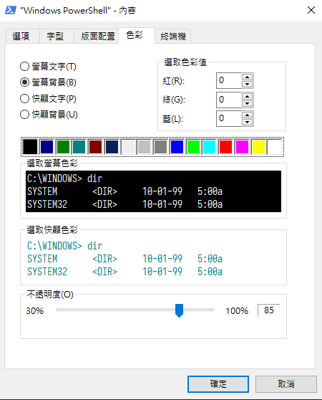Increase the red (紅) value spinner
Screen dimensions: 322x400
[x=247, y=77]
